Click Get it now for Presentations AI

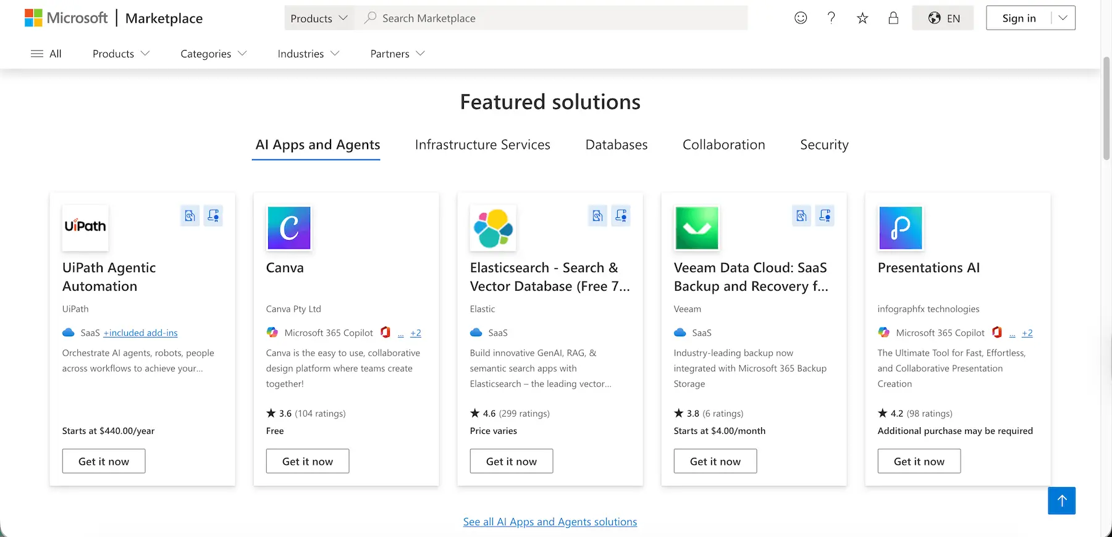pyautogui.click(x=919, y=461)
